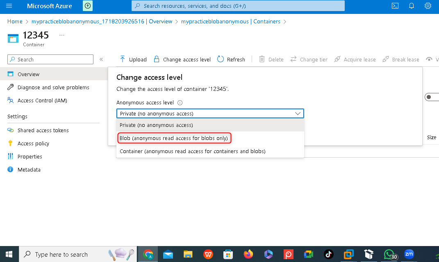Screen dimensions: 439x262
Task: Open Zoom from the taskbar
Action: pyautogui.click(x=409, y=254)
